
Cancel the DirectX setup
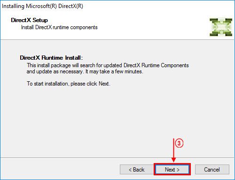pyautogui.click(x=212, y=169)
